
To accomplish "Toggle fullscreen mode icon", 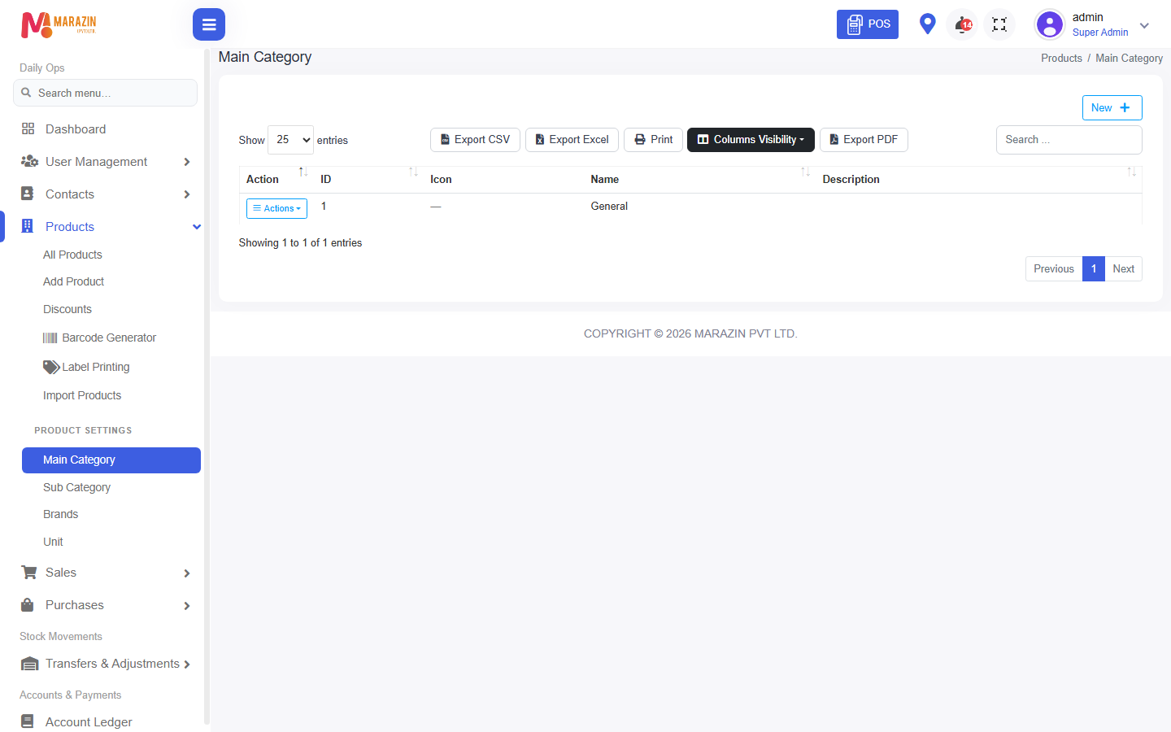I will [x=999, y=24].
